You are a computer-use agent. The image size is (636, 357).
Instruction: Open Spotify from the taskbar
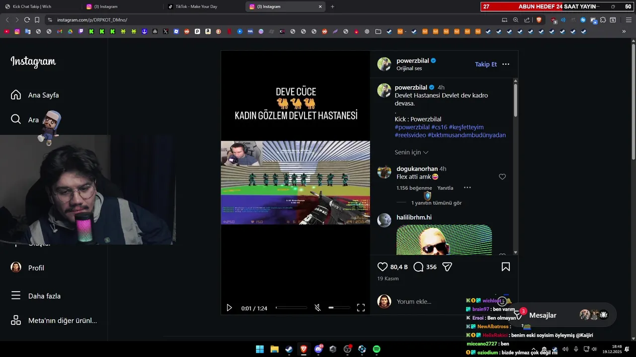pyautogui.click(x=377, y=349)
